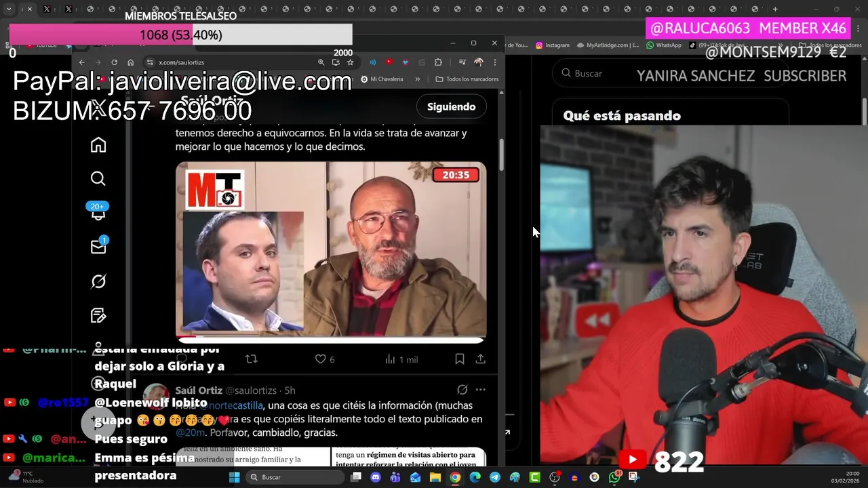This screenshot has height=488, width=868.
Task: Open site info icon beside x.com URL
Action: [x=150, y=62]
